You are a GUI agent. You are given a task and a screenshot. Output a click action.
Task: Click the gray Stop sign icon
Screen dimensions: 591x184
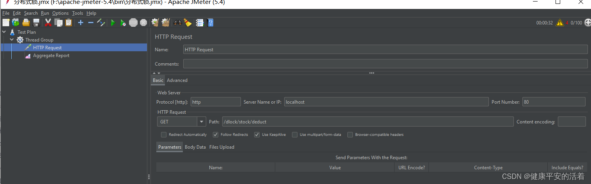pyautogui.click(x=133, y=23)
